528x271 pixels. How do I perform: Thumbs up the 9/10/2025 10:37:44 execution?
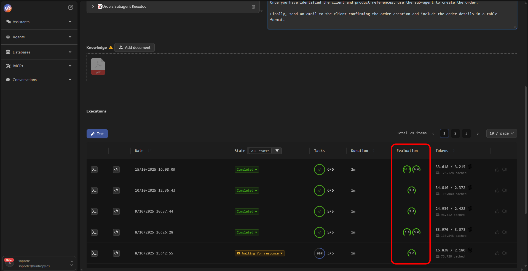tap(497, 211)
